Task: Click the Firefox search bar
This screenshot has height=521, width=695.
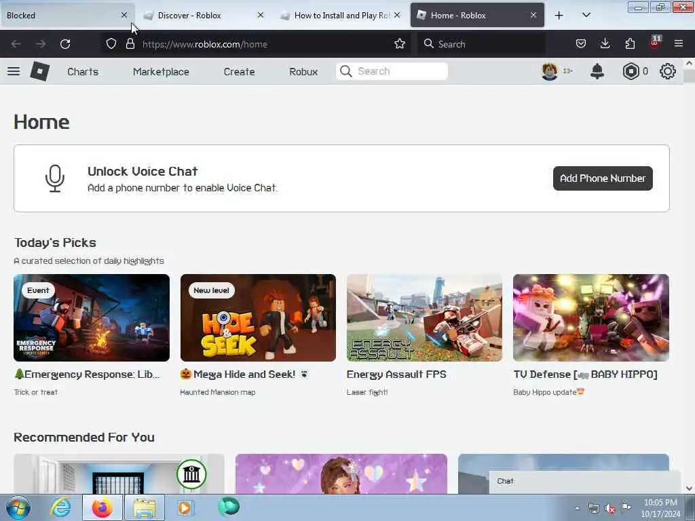Action: point(481,44)
